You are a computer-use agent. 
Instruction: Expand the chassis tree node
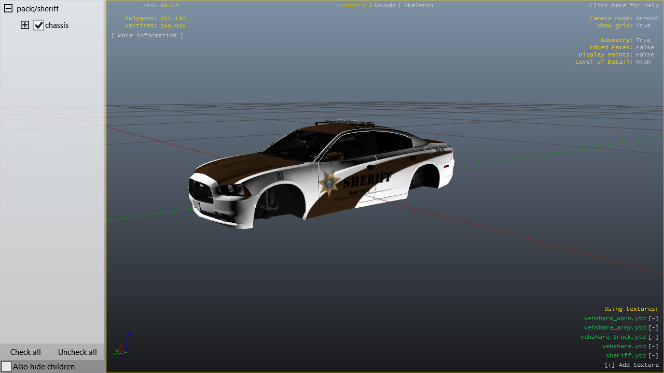click(25, 25)
